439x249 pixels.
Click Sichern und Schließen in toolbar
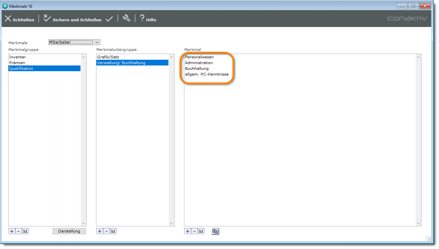(72, 19)
